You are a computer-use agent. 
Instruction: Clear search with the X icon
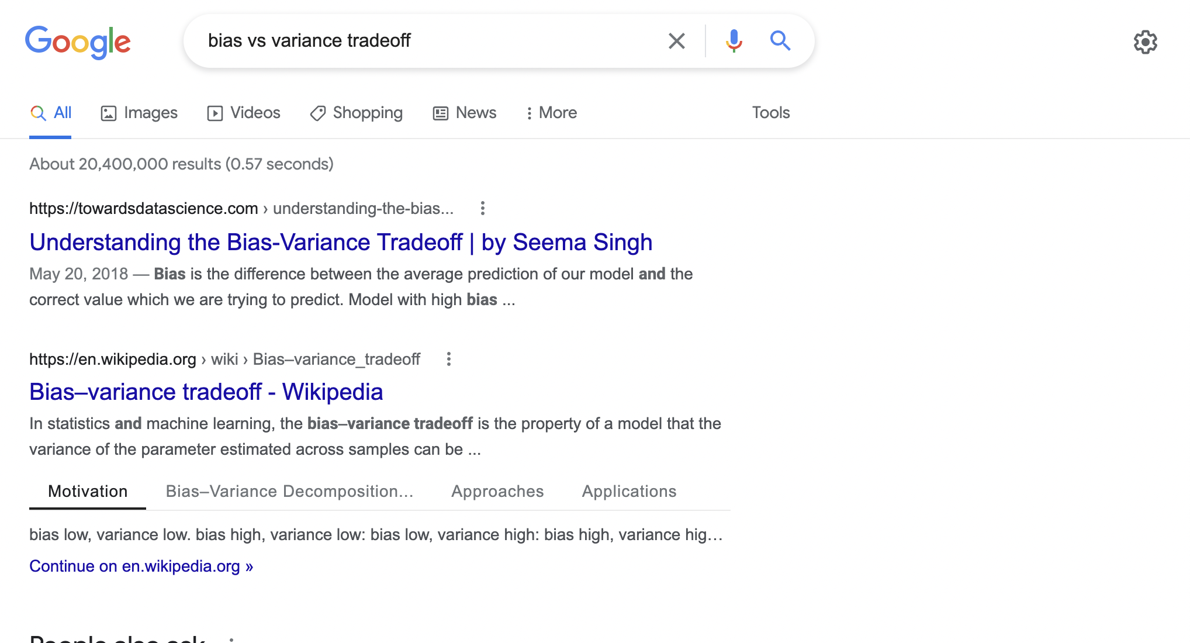click(x=676, y=41)
